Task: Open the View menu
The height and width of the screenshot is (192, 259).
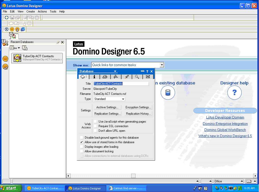Action: [20, 11]
